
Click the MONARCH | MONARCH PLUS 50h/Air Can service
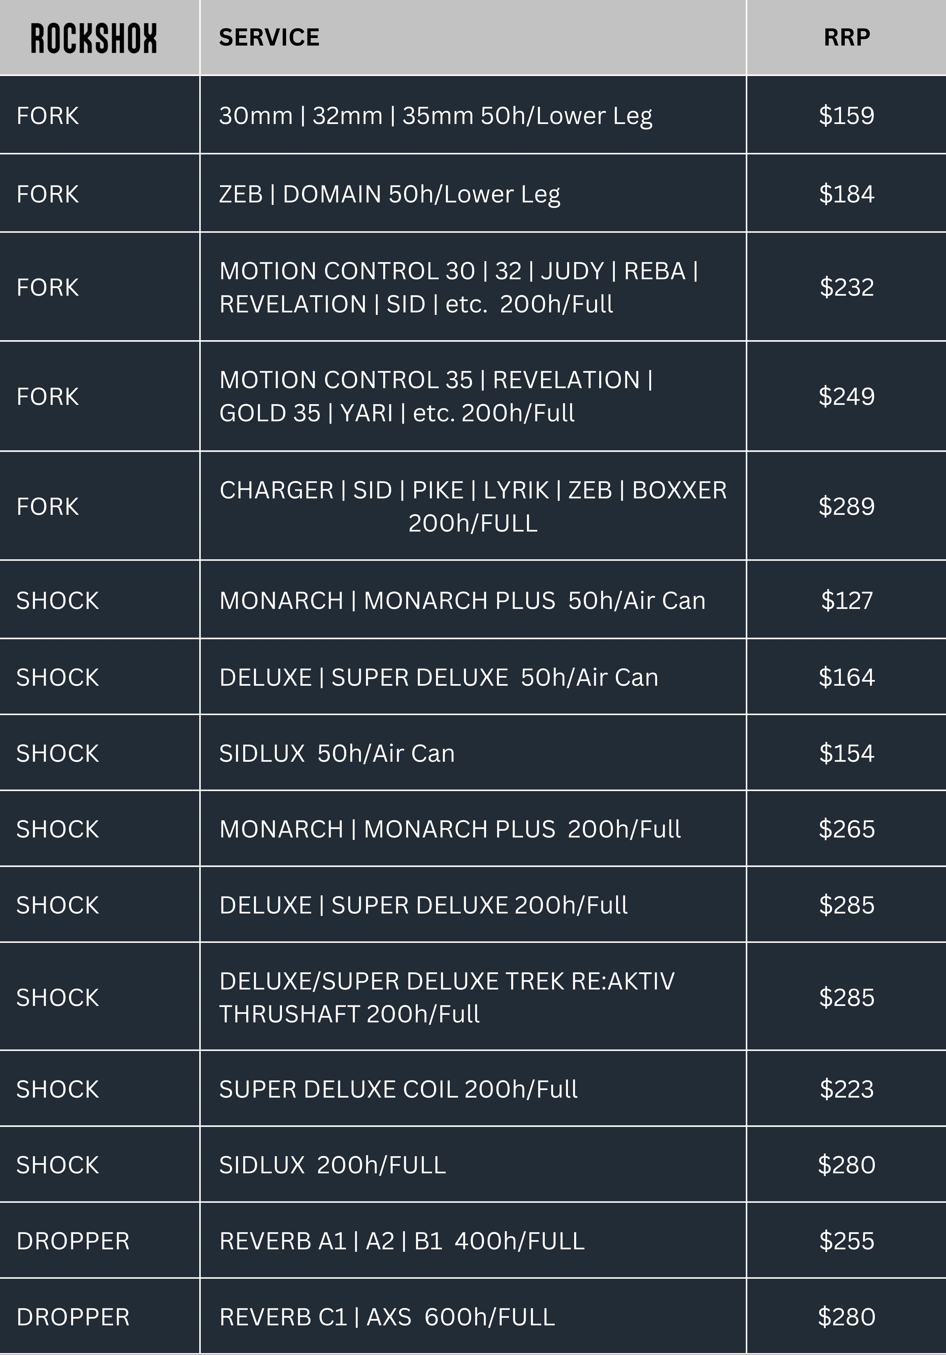(x=462, y=601)
